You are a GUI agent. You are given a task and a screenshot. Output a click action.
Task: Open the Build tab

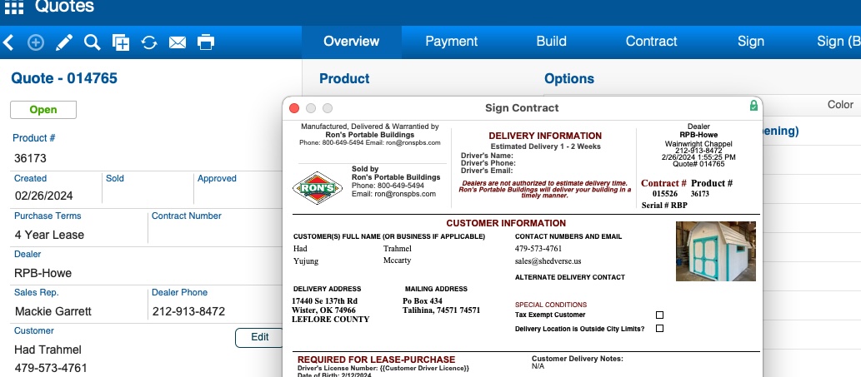coord(551,41)
